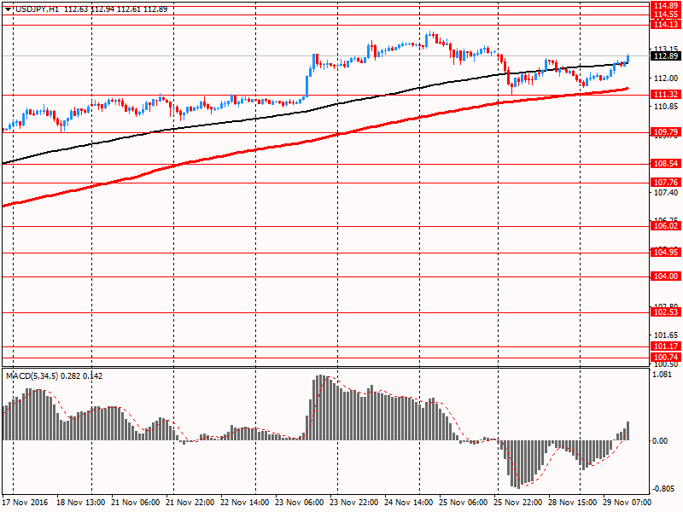The height and width of the screenshot is (512, 683).
Task: Click the 23 Nov 22:00 time label
Action: click(x=354, y=503)
